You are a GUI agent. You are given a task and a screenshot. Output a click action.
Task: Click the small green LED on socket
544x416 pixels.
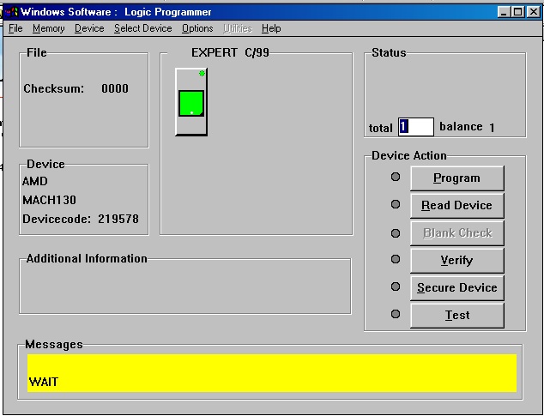pos(202,73)
